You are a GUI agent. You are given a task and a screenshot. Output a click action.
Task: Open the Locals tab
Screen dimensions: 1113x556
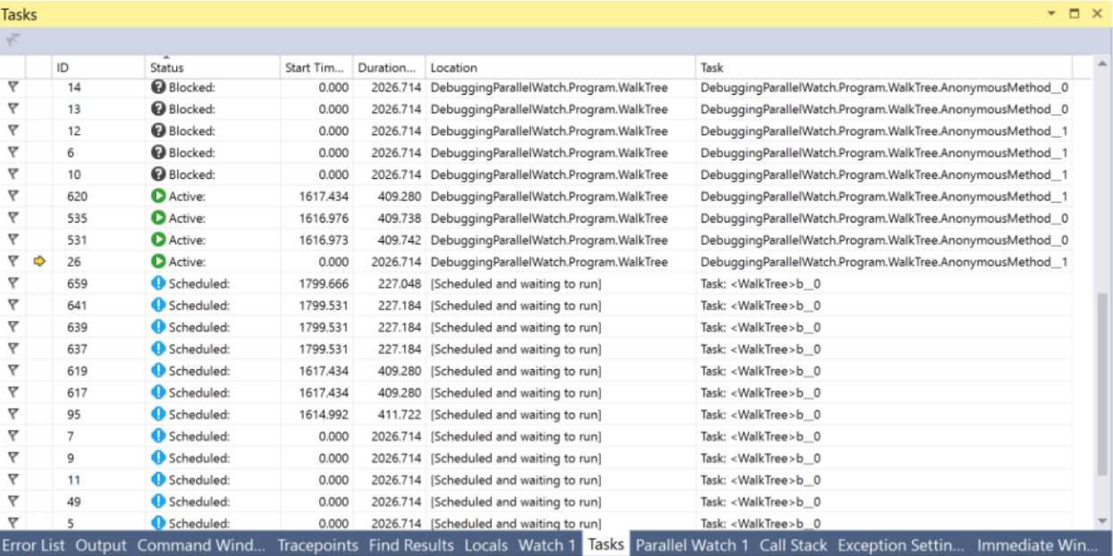point(485,543)
